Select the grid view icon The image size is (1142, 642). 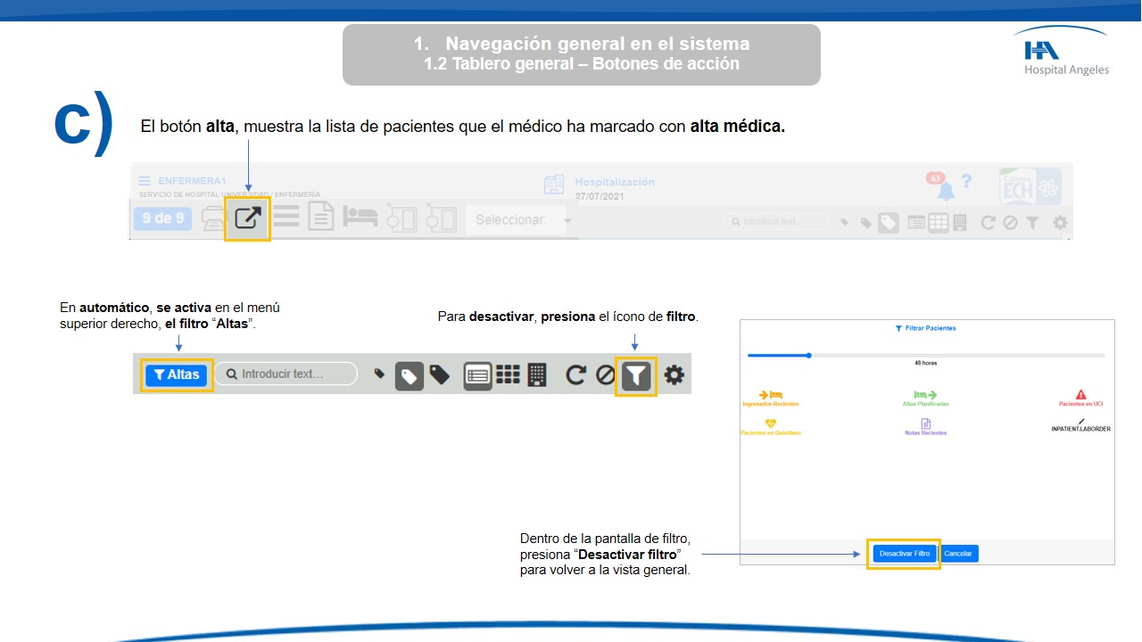pos(508,375)
